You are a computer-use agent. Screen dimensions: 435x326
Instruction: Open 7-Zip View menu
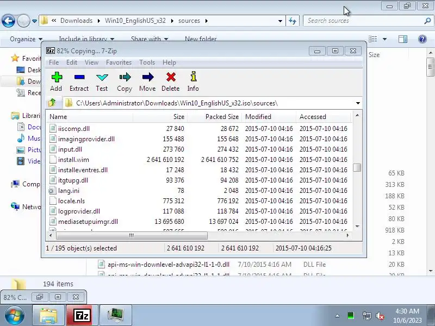(91, 62)
